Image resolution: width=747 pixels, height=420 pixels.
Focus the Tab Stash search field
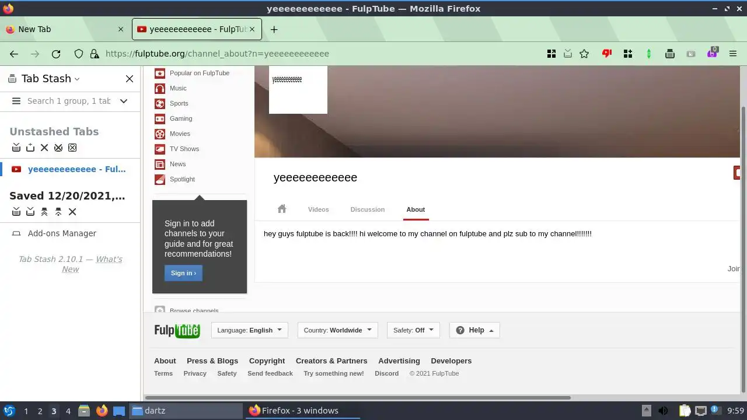[69, 101]
